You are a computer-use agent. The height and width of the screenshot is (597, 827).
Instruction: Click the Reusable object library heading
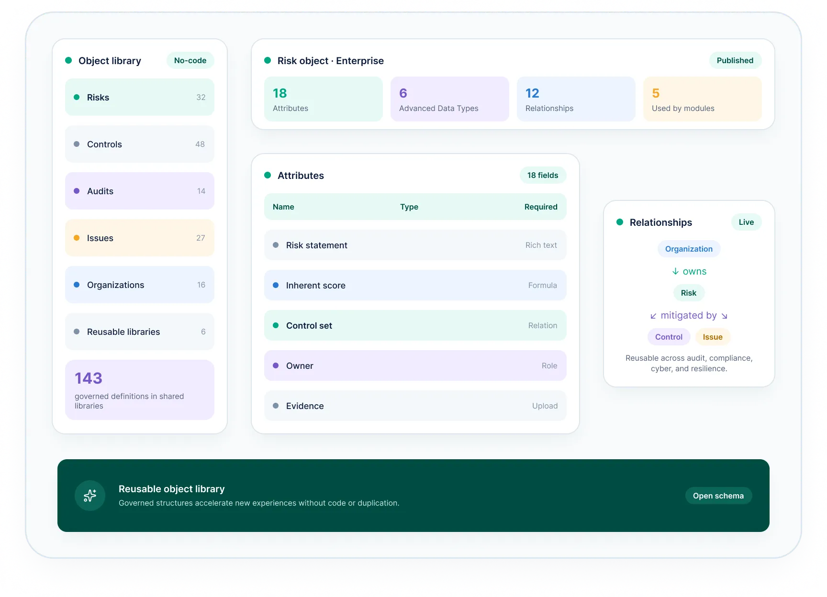pyautogui.click(x=172, y=489)
